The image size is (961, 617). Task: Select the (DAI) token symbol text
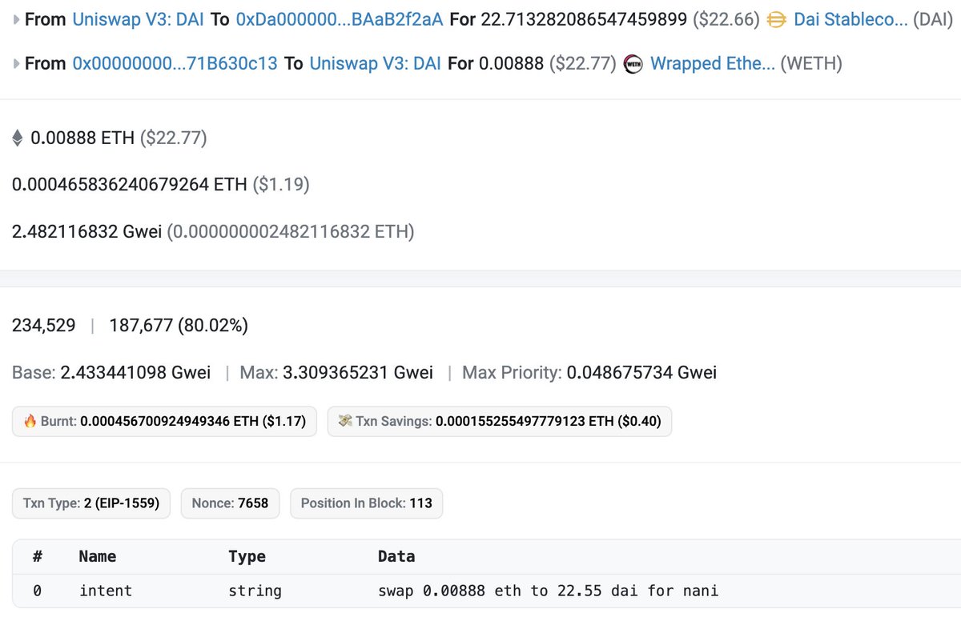933,19
